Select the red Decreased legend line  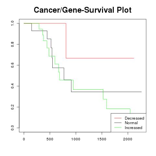[118, 118]
